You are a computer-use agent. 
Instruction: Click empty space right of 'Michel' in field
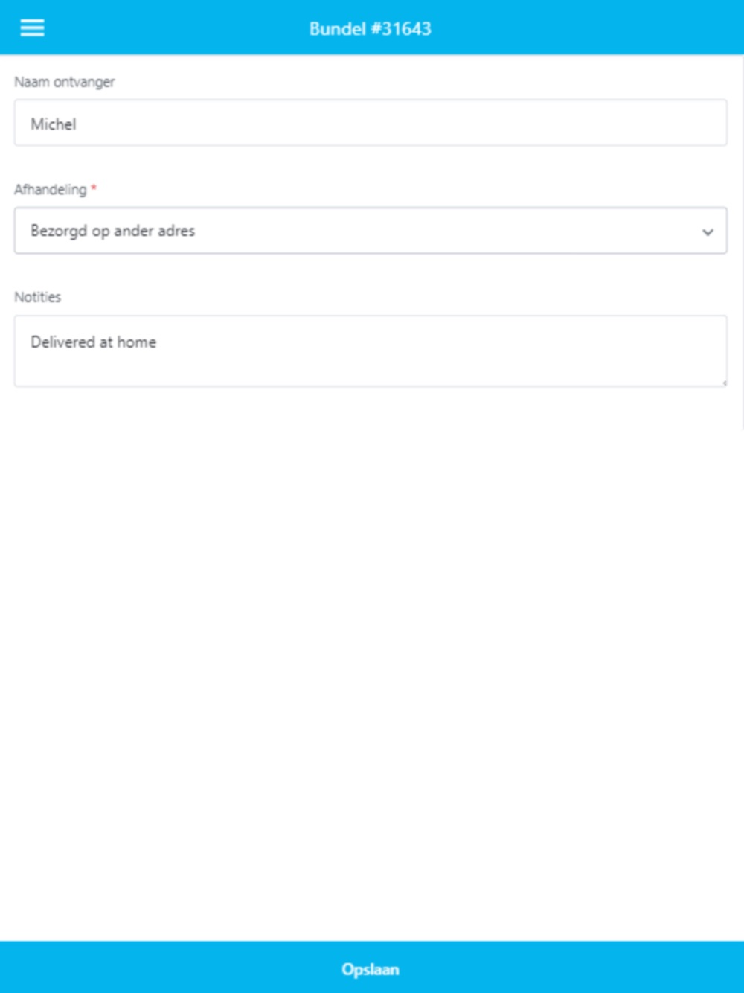402,124
